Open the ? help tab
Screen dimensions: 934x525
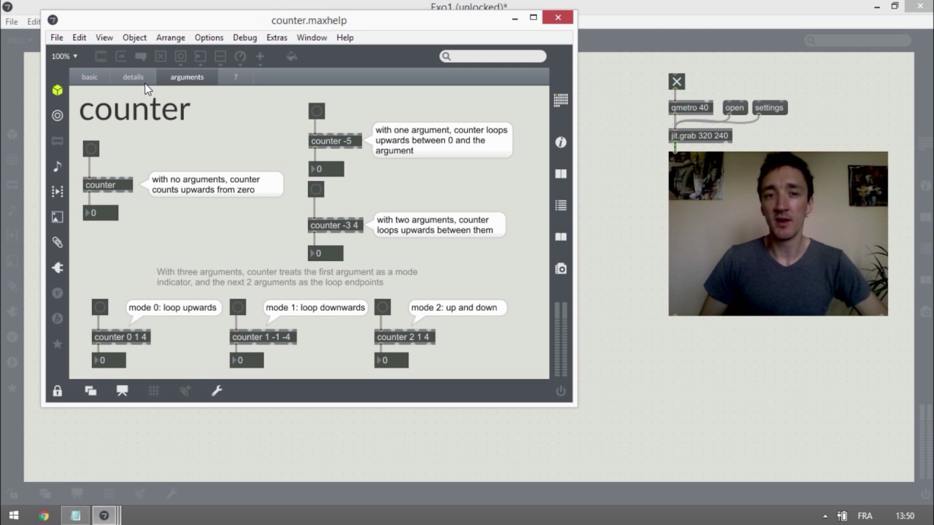tap(235, 77)
